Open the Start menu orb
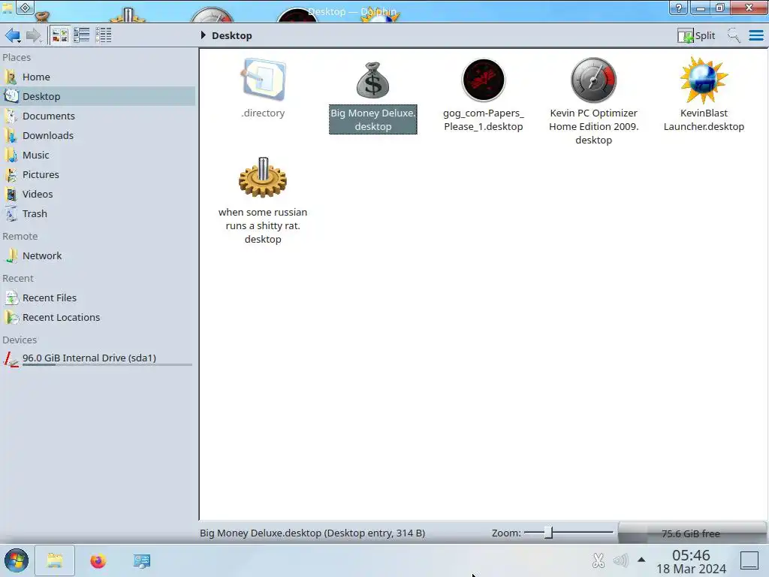 pyautogui.click(x=17, y=560)
